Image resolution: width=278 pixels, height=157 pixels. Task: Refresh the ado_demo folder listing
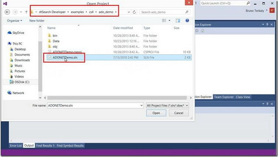134,12
